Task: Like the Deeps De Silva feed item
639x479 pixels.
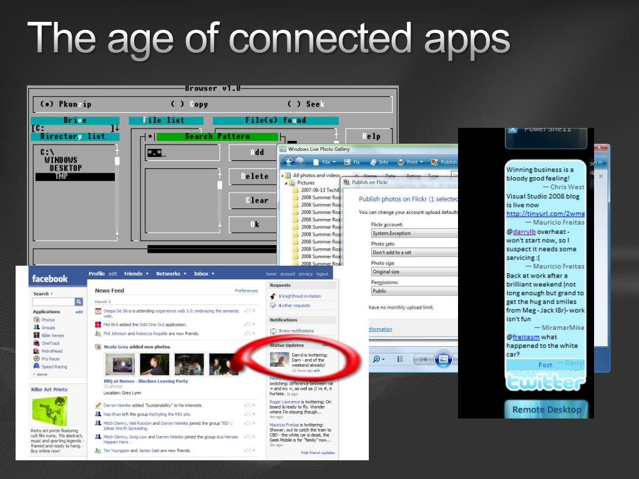Action: [247, 311]
